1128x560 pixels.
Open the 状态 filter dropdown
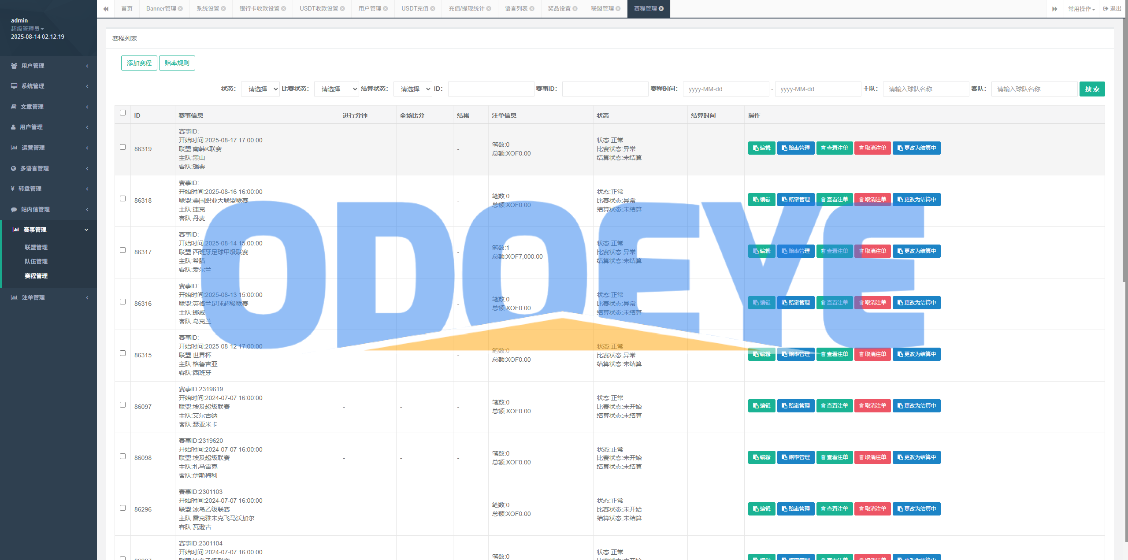pos(260,89)
